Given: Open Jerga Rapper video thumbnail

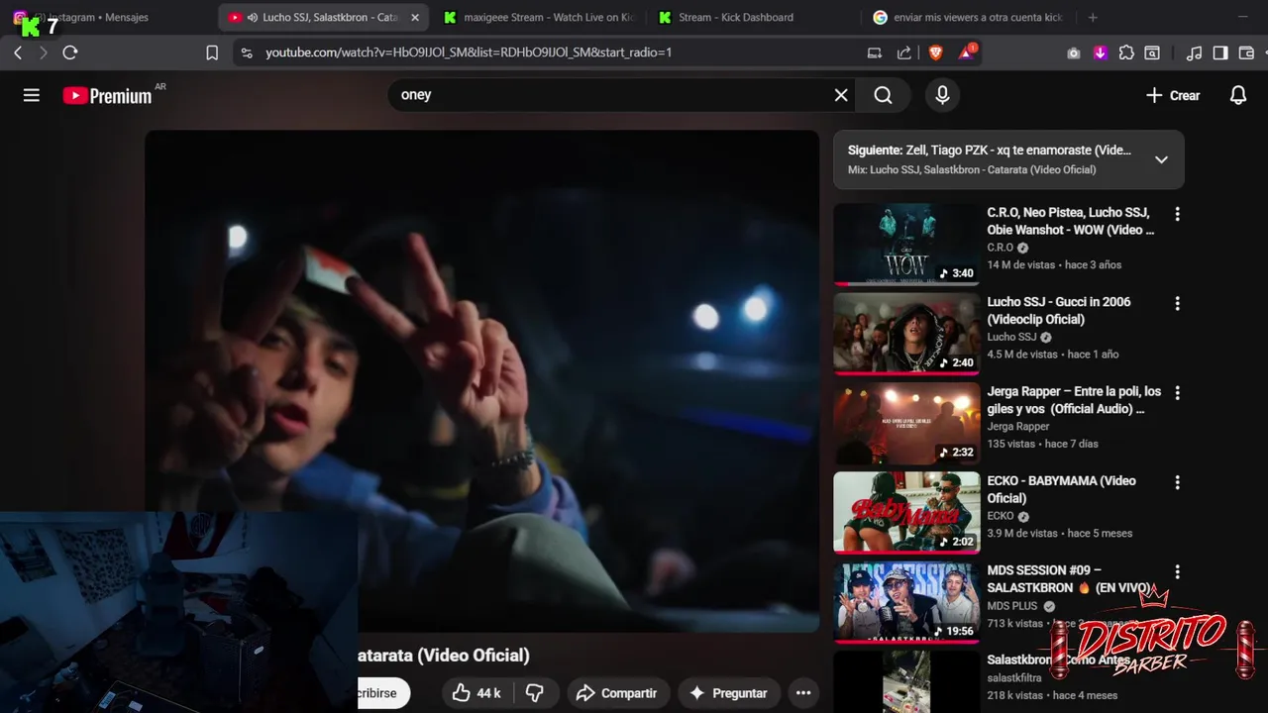Looking at the screenshot, I should (905, 424).
